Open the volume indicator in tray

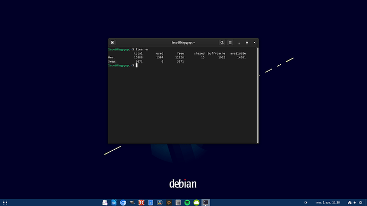point(355,202)
